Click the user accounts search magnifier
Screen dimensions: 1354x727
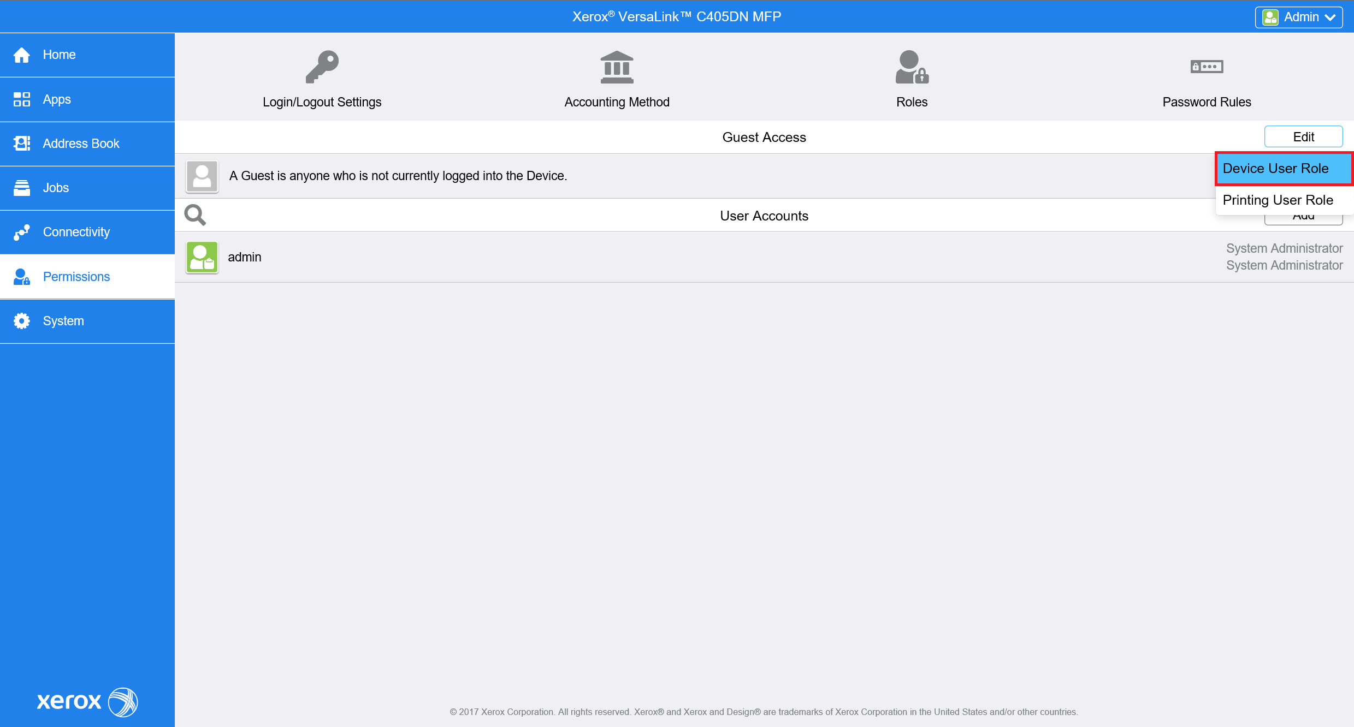[195, 215]
